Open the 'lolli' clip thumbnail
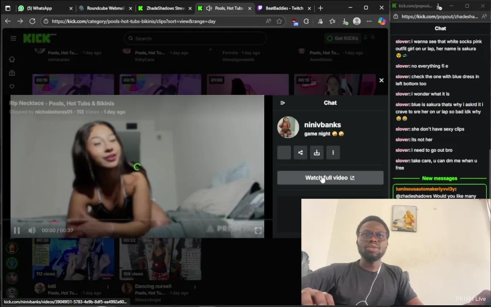The height and width of the screenshot is (307, 491). click(x=73, y=259)
